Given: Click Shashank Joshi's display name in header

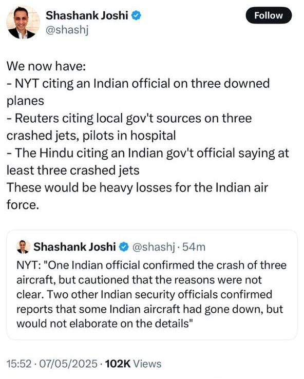Looking at the screenshot, I should [87, 15].
